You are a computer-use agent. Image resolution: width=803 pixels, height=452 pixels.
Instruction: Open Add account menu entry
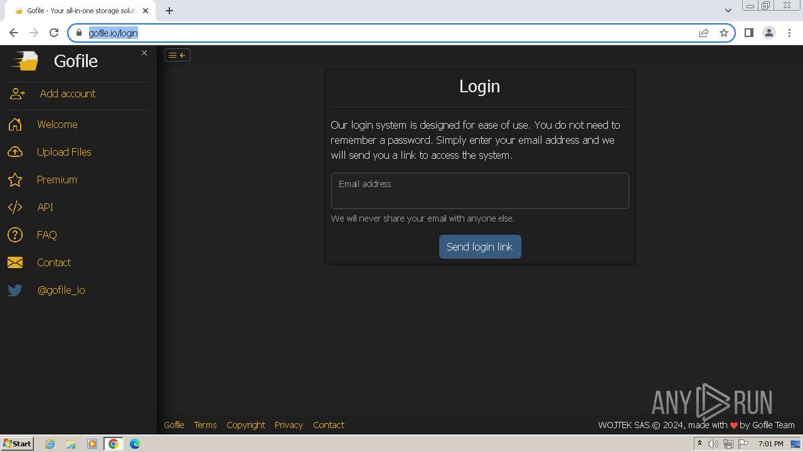[x=68, y=94]
